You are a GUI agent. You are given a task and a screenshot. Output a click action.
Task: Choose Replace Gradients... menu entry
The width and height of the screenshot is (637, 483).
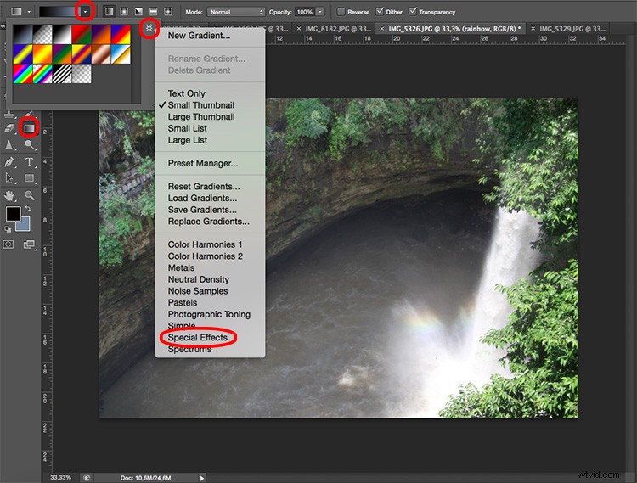click(x=208, y=222)
